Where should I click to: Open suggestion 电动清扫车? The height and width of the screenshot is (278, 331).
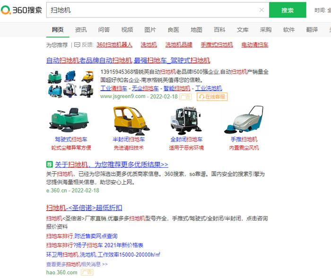[255, 45]
